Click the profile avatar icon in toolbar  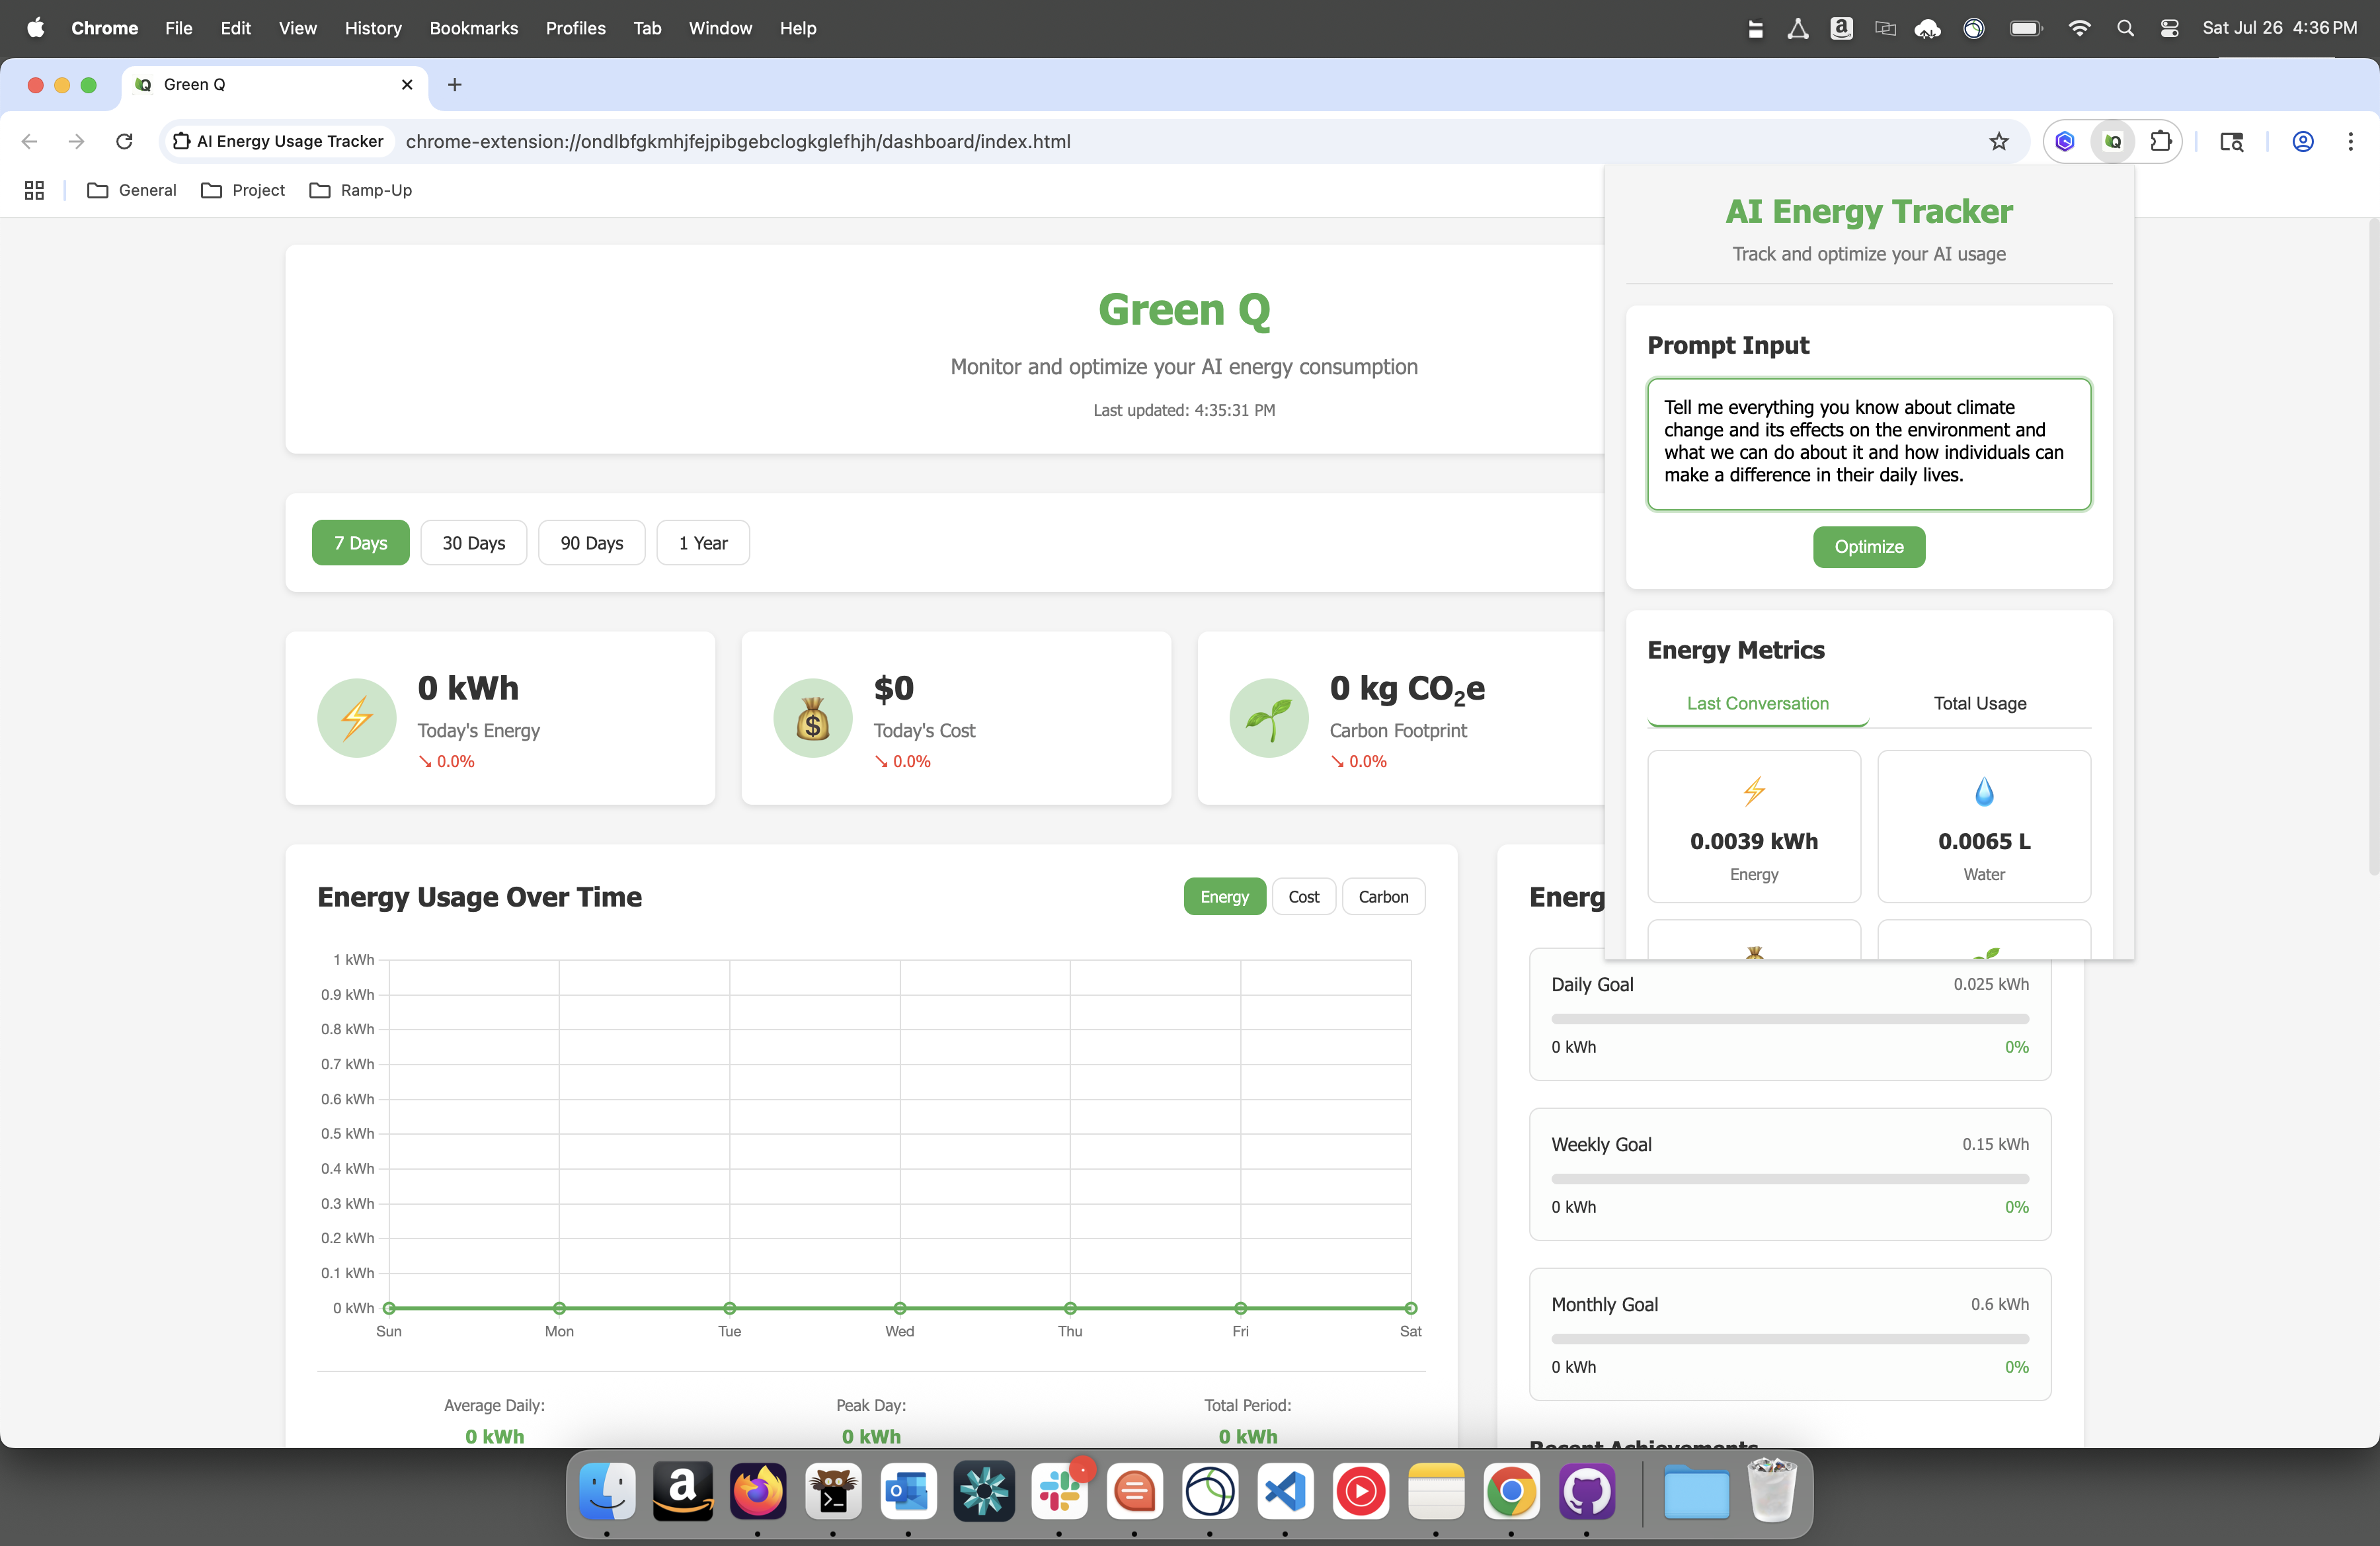coord(2302,142)
